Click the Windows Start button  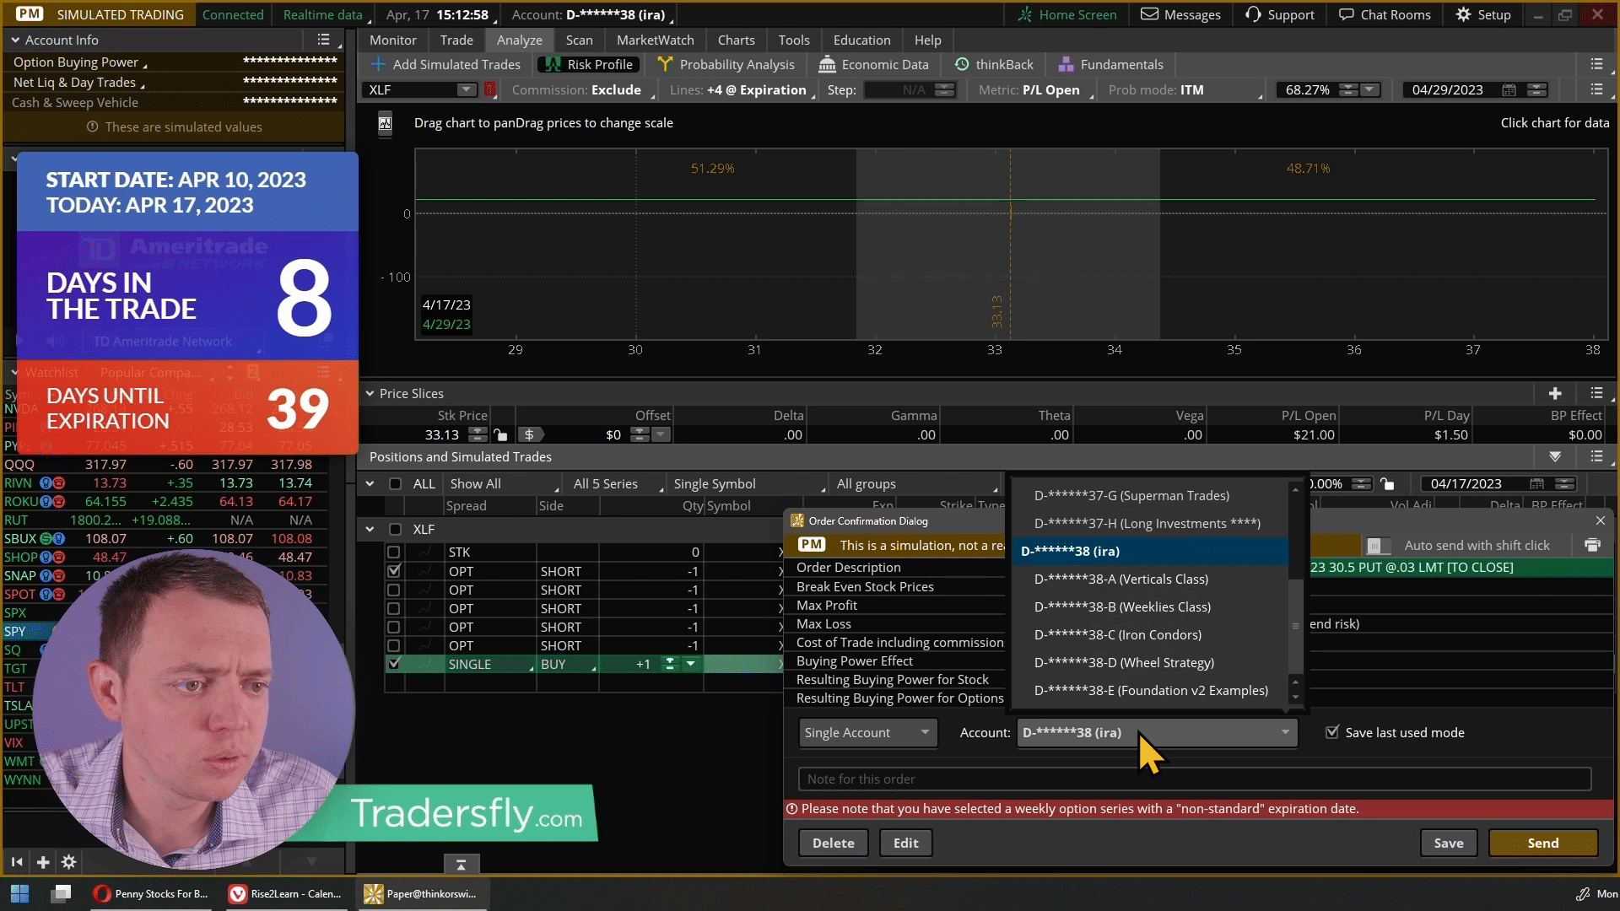click(x=19, y=893)
